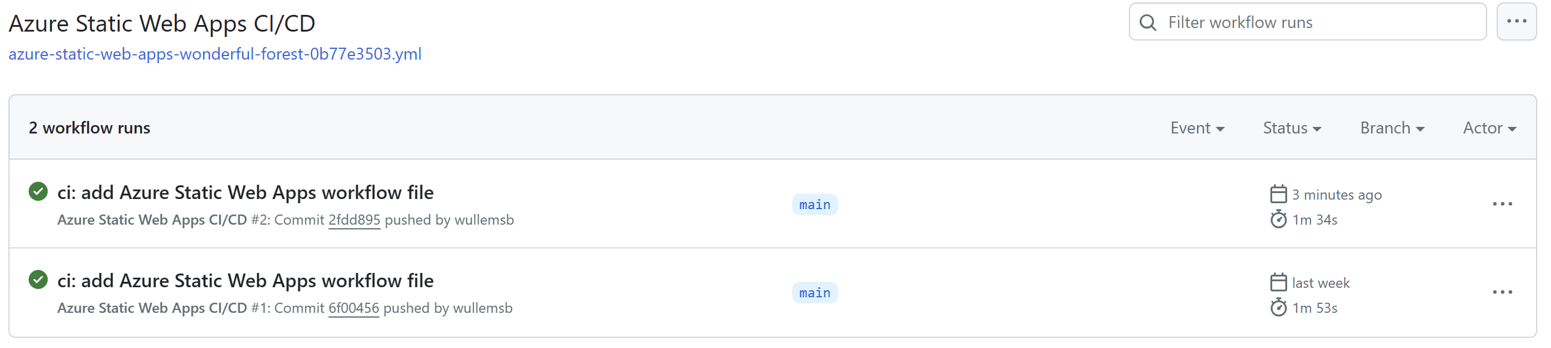Focus the Filter workflow runs search field
The height and width of the screenshot is (348, 1551).
click(1307, 22)
